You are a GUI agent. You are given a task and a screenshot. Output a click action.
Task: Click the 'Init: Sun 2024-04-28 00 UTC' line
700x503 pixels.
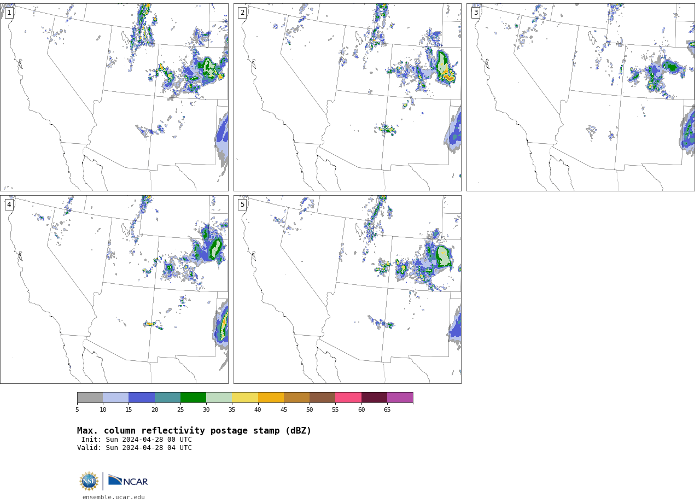pyautogui.click(x=137, y=440)
